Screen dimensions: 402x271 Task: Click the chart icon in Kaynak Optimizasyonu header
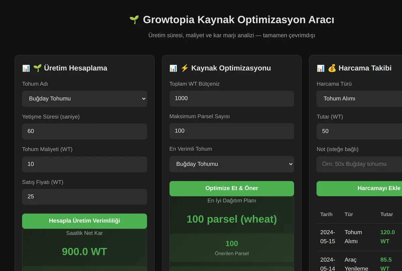point(174,68)
